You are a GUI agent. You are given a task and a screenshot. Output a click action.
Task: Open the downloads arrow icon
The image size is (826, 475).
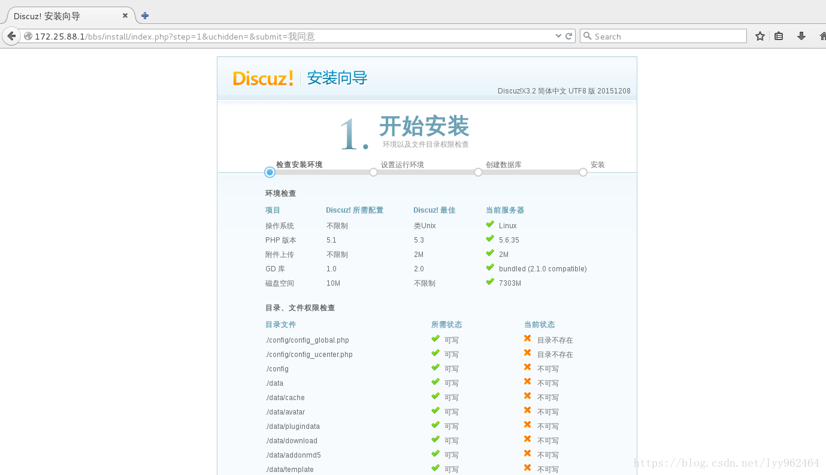(x=801, y=36)
